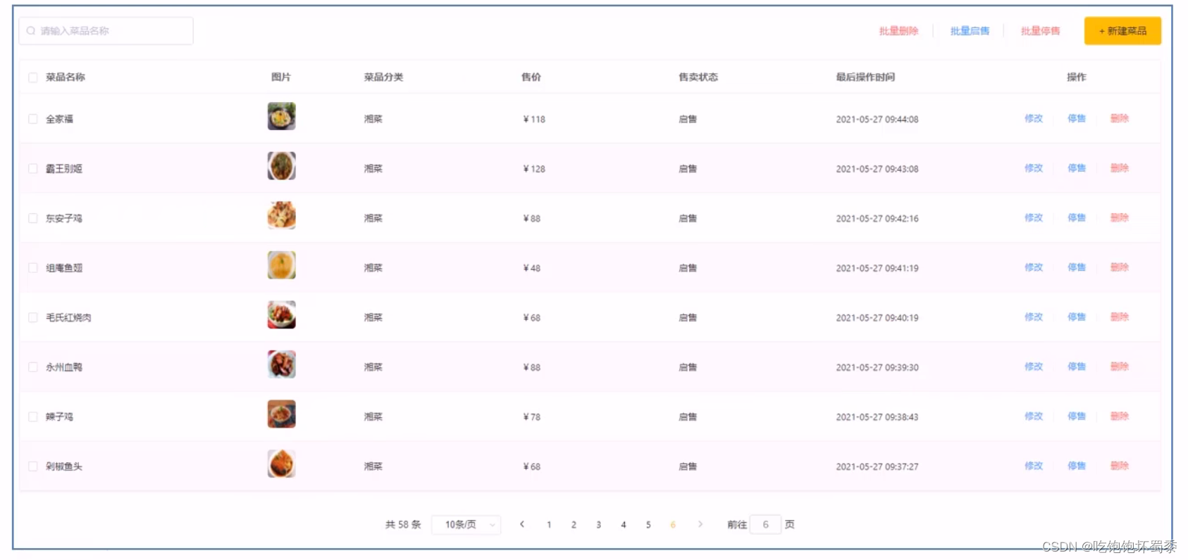Check the box for 东安子鸡 row
This screenshot has height=560, width=1188.
(x=33, y=218)
